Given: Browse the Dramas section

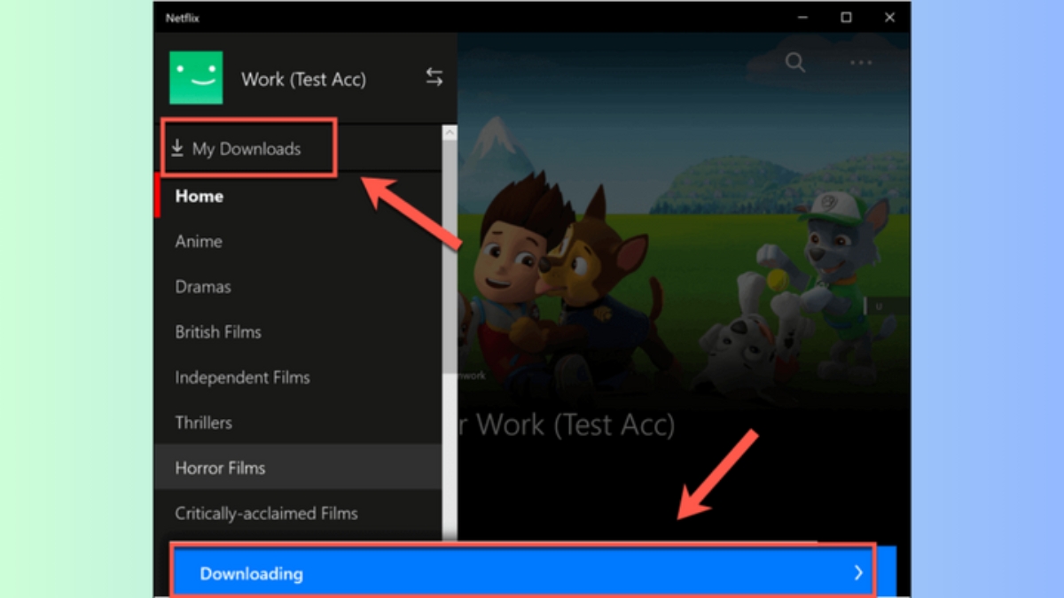Looking at the screenshot, I should (203, 286).
